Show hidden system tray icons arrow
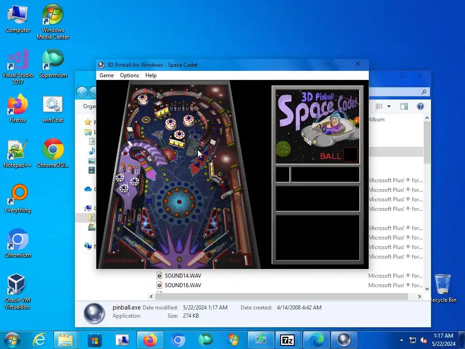 pyautogui.click(x=401, y=340)
